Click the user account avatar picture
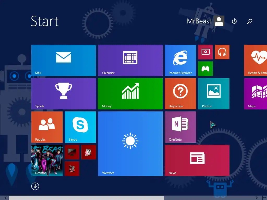267x200 pixels. pyautogui.click(x=219, y=21)
